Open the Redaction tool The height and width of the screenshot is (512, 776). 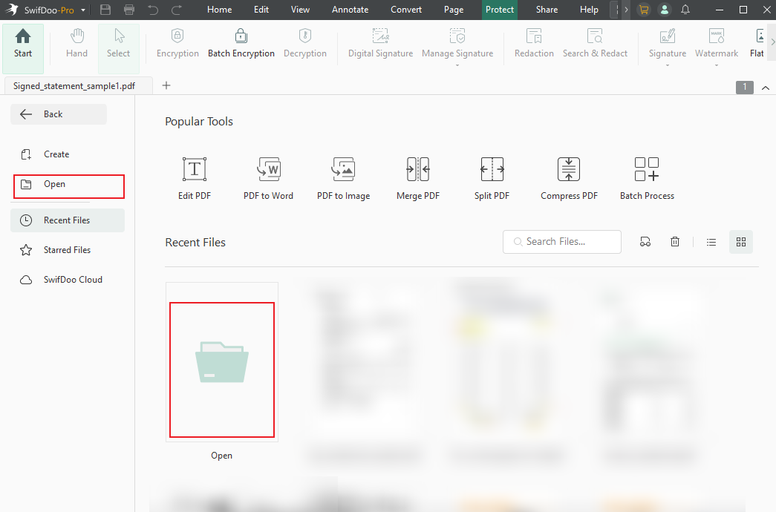[533, 43]
